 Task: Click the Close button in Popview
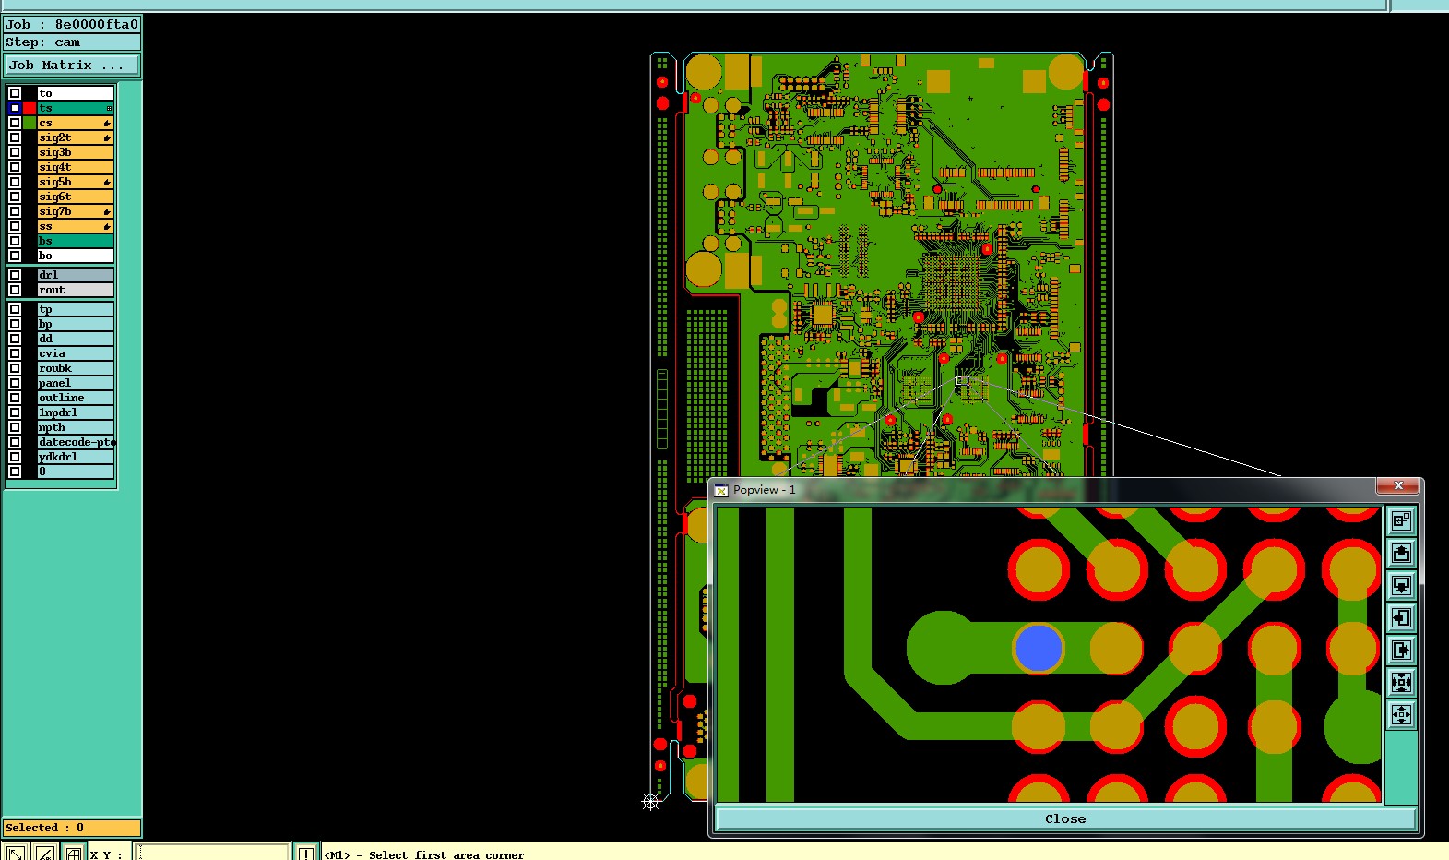(x=1065, y=818)
